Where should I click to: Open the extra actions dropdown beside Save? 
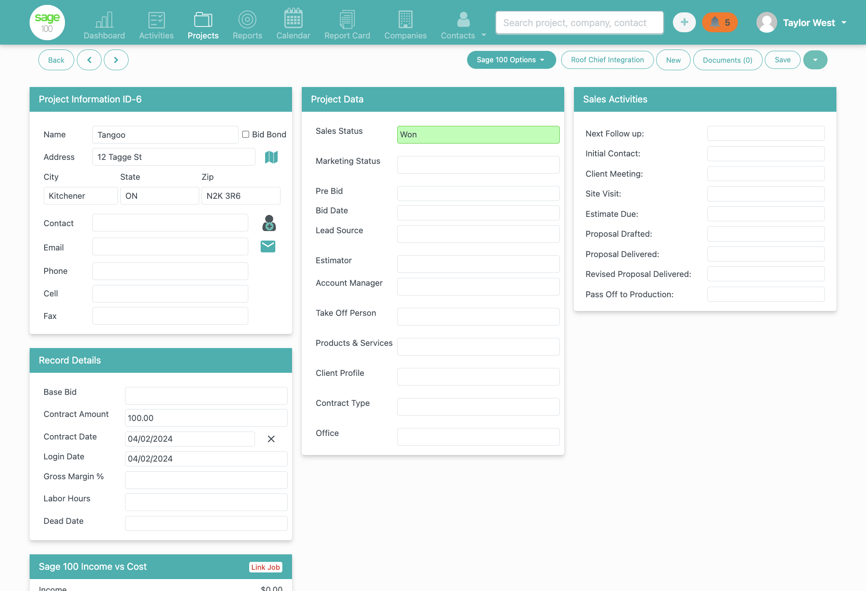[815, 60]
